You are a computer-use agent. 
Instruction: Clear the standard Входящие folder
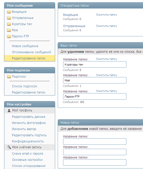tap(106, 15)
